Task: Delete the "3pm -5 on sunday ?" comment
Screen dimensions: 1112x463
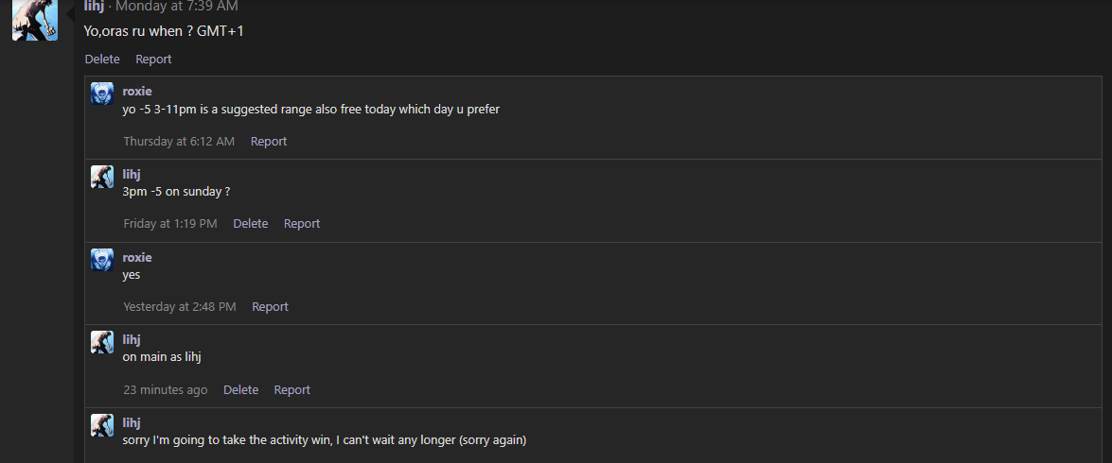Action: [x=251, y=223]
